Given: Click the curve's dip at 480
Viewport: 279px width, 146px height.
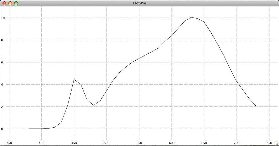Looking at the screenshot, I should (x=94, y=105).
